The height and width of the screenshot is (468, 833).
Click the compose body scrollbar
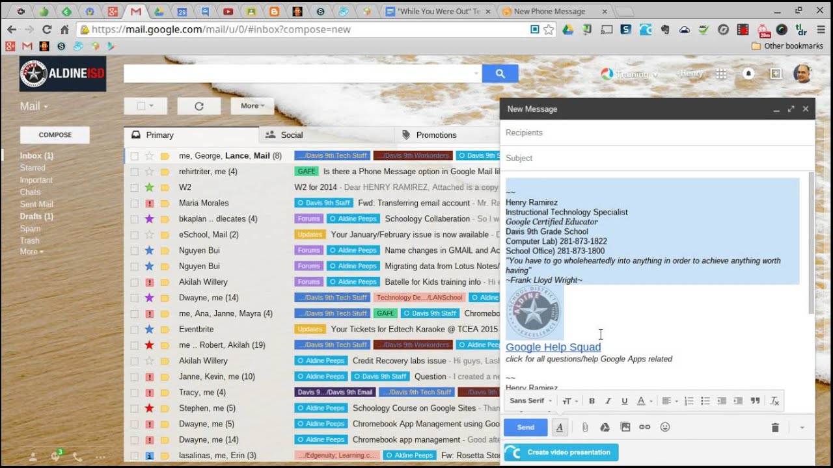pos(811,242)
